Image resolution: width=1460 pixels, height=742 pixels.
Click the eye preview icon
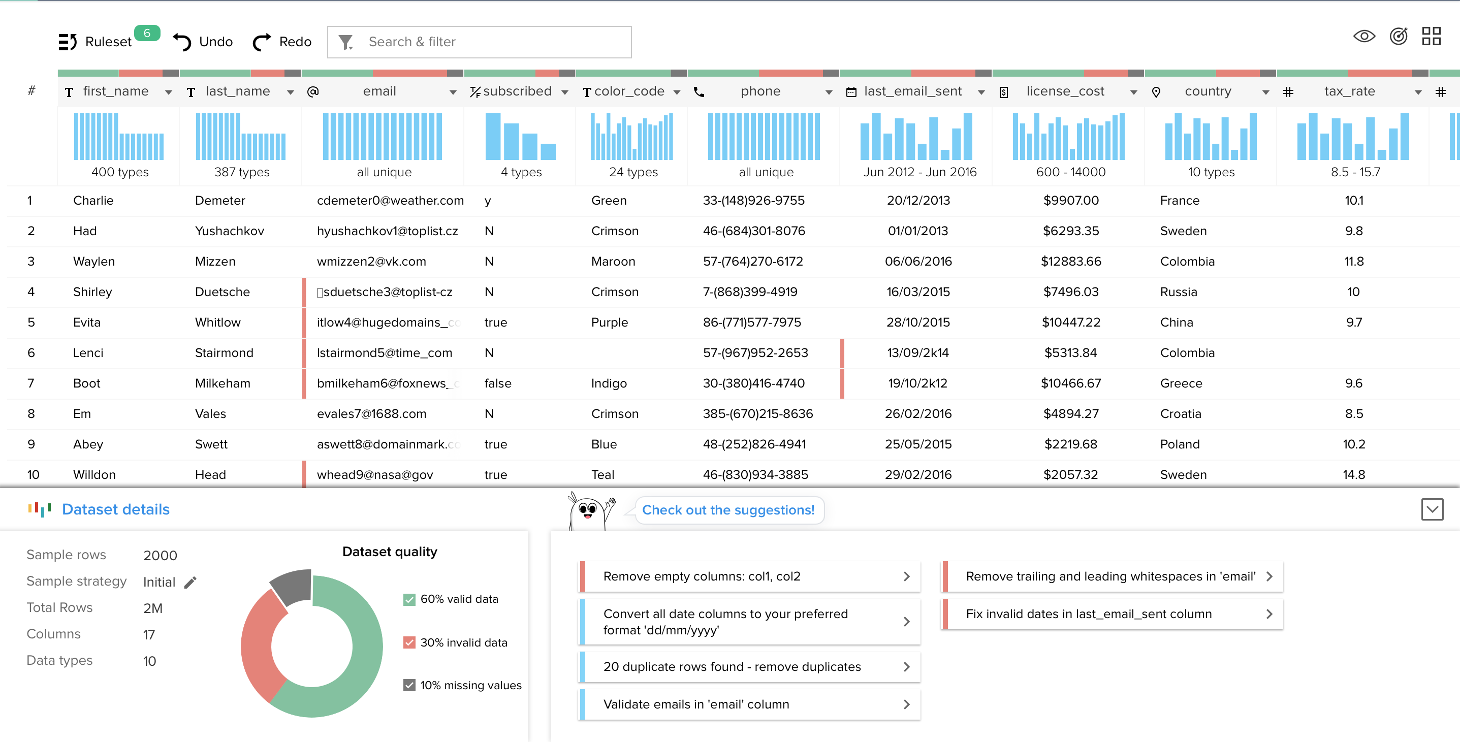pos(1363,37)
